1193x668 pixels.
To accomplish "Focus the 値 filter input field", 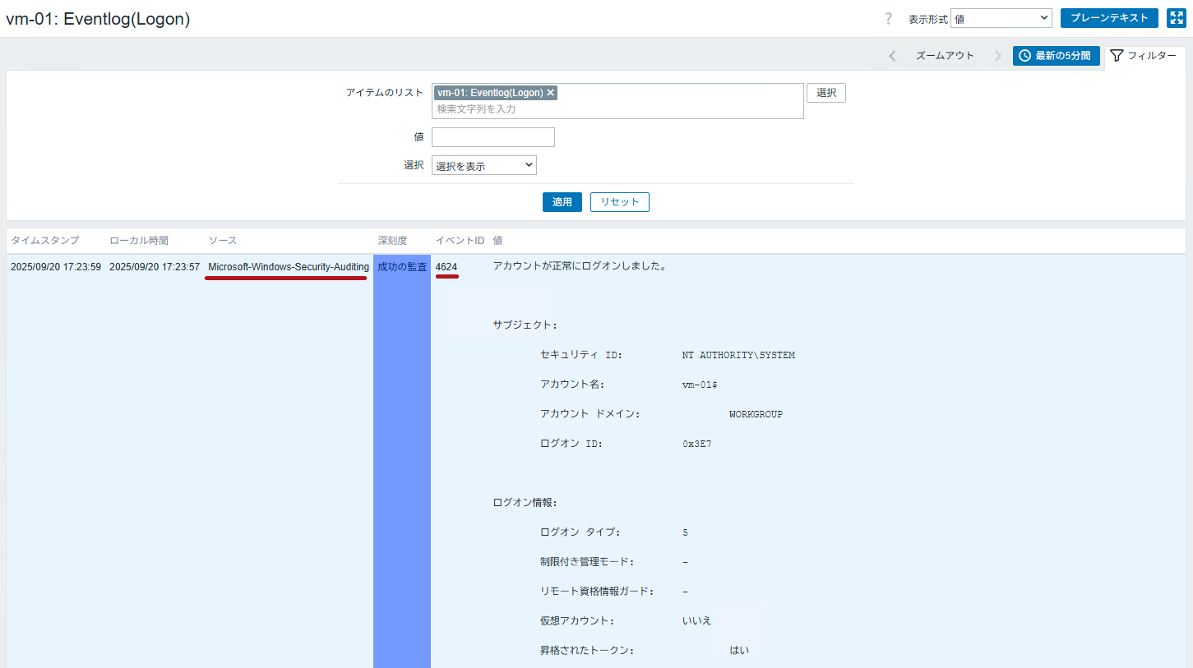I will coord(492,137).
